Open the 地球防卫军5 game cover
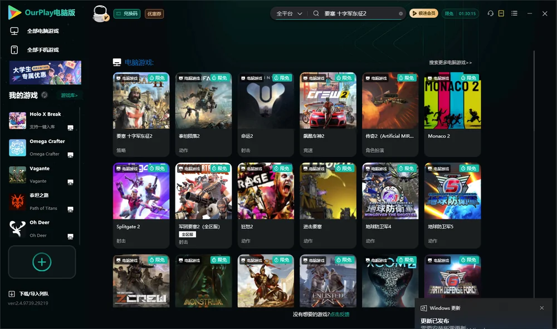 (452, 191)
